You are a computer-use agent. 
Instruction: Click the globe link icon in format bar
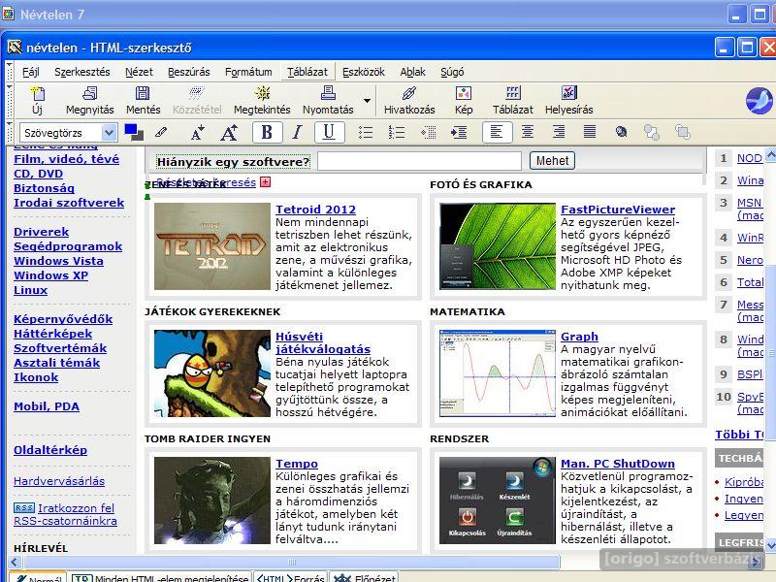(x=621, y=132)
